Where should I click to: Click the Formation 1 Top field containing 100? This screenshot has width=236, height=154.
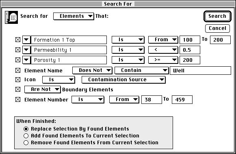(190, 40)
